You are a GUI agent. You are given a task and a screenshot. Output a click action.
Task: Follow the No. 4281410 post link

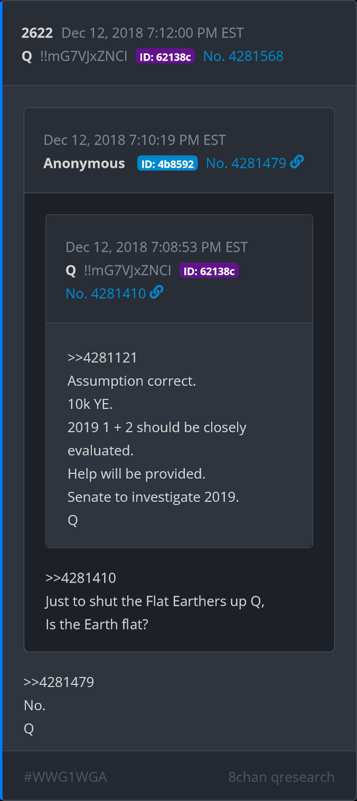tap(106, 293)
